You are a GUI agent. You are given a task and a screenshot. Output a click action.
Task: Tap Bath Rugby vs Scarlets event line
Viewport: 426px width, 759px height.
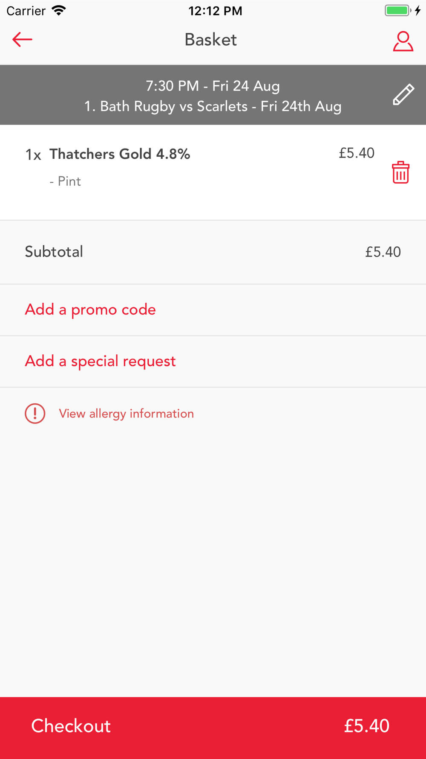click(213, 106)
